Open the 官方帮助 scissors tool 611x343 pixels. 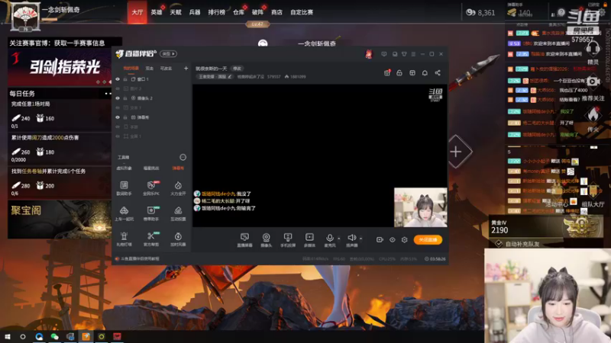(x=151, y=239)
